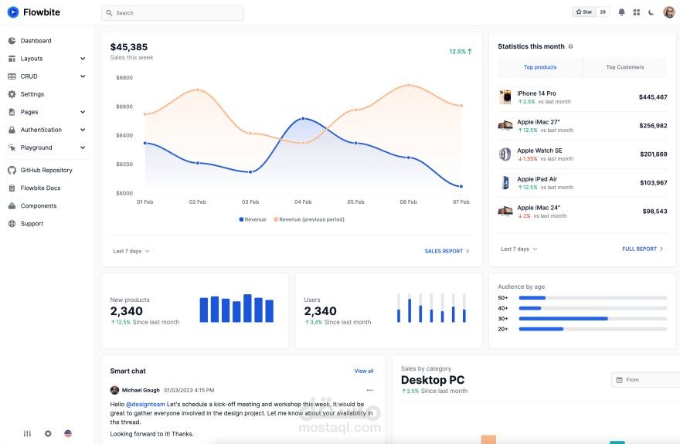Image resolution: width=680 pixels, height=444 pixels.
Task: Click View all in Smart chat
Action: (363, 371)
